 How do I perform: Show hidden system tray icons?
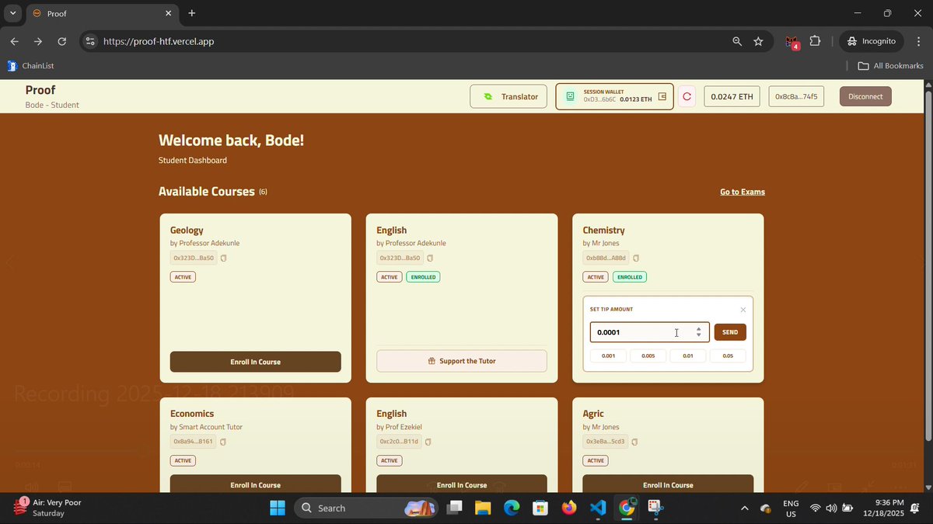point(744,508)
